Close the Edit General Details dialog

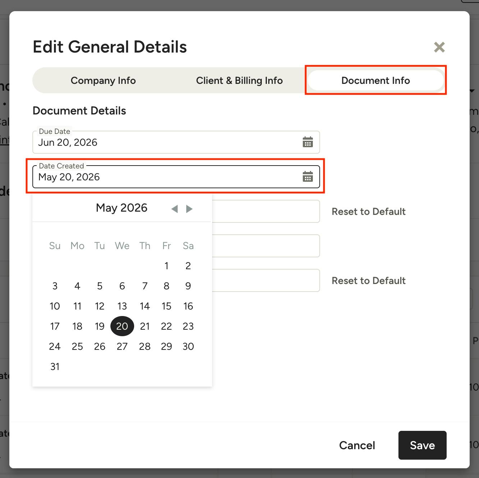pyautogui.click(x=439, y=47)
